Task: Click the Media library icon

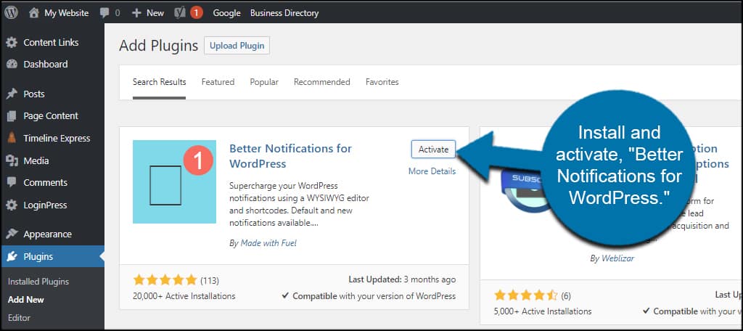Action: pyautogui.click(x=12, y=160)
